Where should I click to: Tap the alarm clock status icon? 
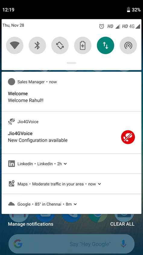pos(102,26)
